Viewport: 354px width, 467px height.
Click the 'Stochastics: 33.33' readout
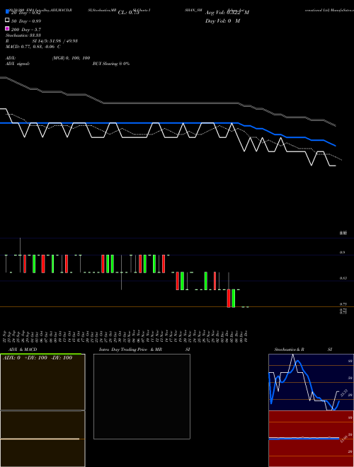(x=23, y=35)
